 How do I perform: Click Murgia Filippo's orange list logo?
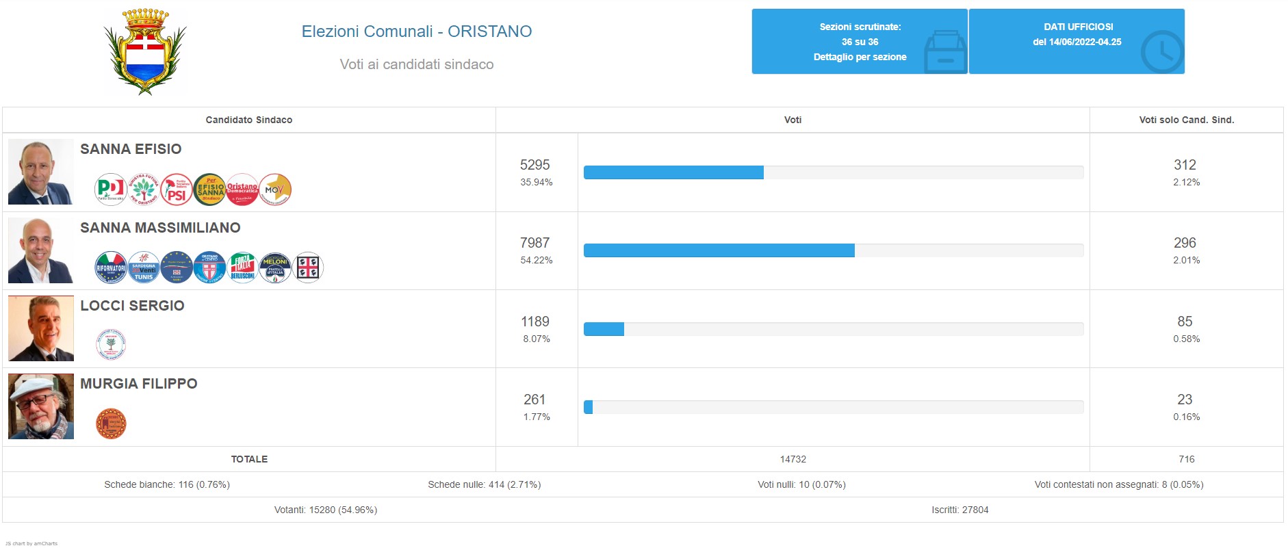[x=111, y=423]
